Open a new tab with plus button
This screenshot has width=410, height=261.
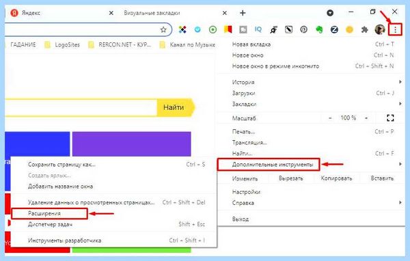pyautogui.click(x=243, y=13)
